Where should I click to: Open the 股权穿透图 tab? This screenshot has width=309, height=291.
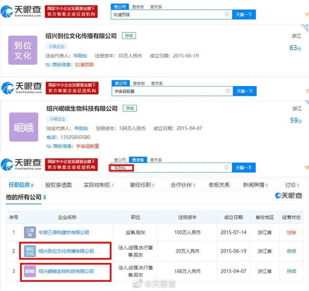pos(58,185)
